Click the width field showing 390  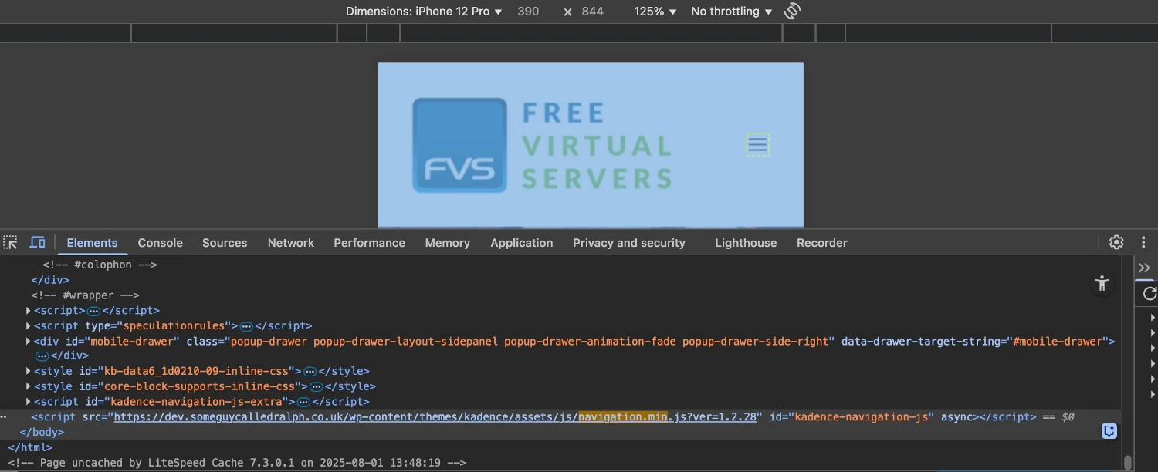528,12
